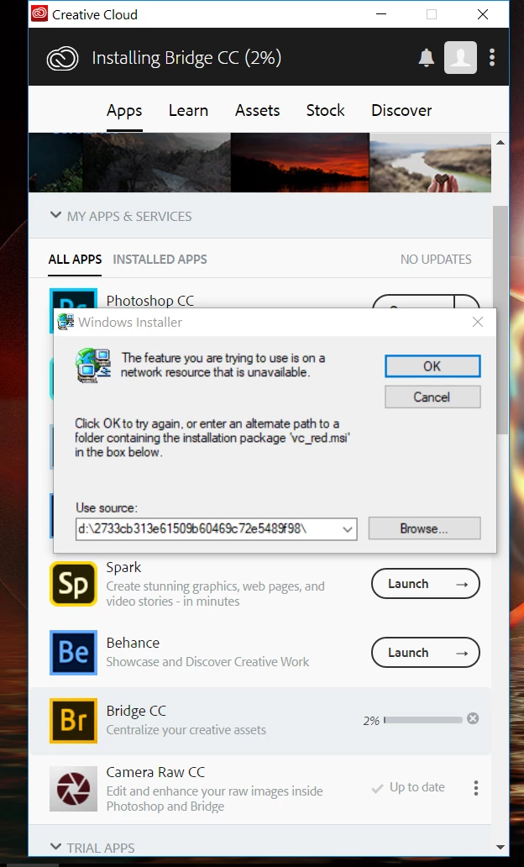Click the Browse... button
Screen dimensions: 524x867
tap(425, 528)
